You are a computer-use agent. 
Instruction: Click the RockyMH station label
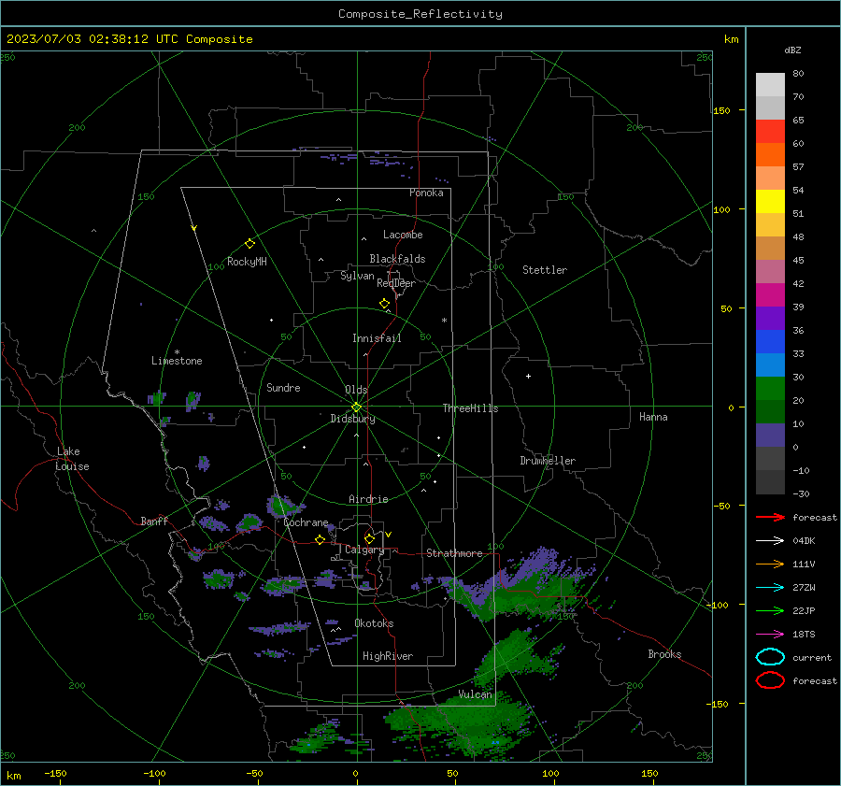[247, 262]
